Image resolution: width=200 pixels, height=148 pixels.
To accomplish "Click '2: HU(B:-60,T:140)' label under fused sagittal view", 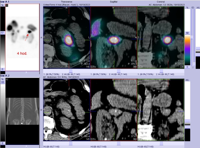I will (x=118, y=74).
